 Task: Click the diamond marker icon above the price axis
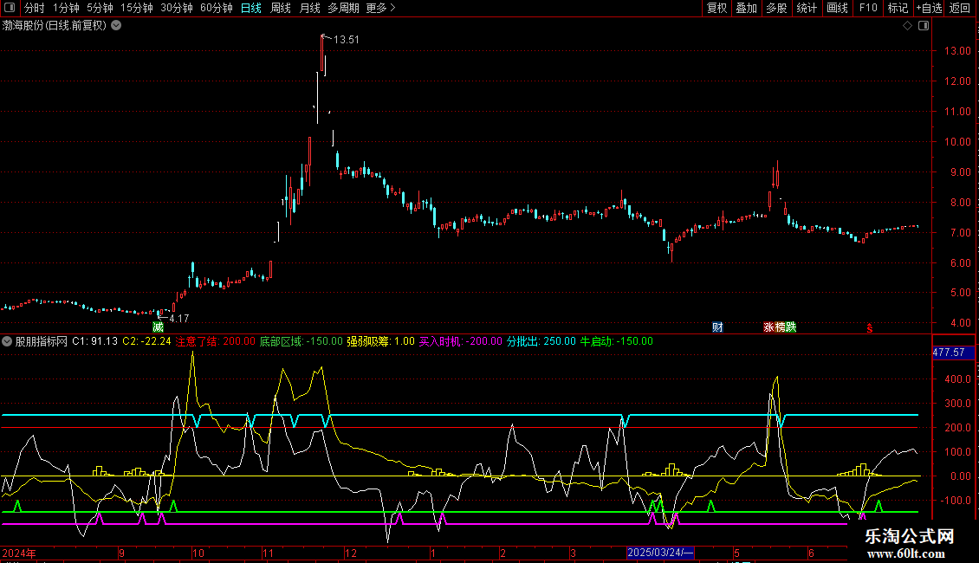907,25
